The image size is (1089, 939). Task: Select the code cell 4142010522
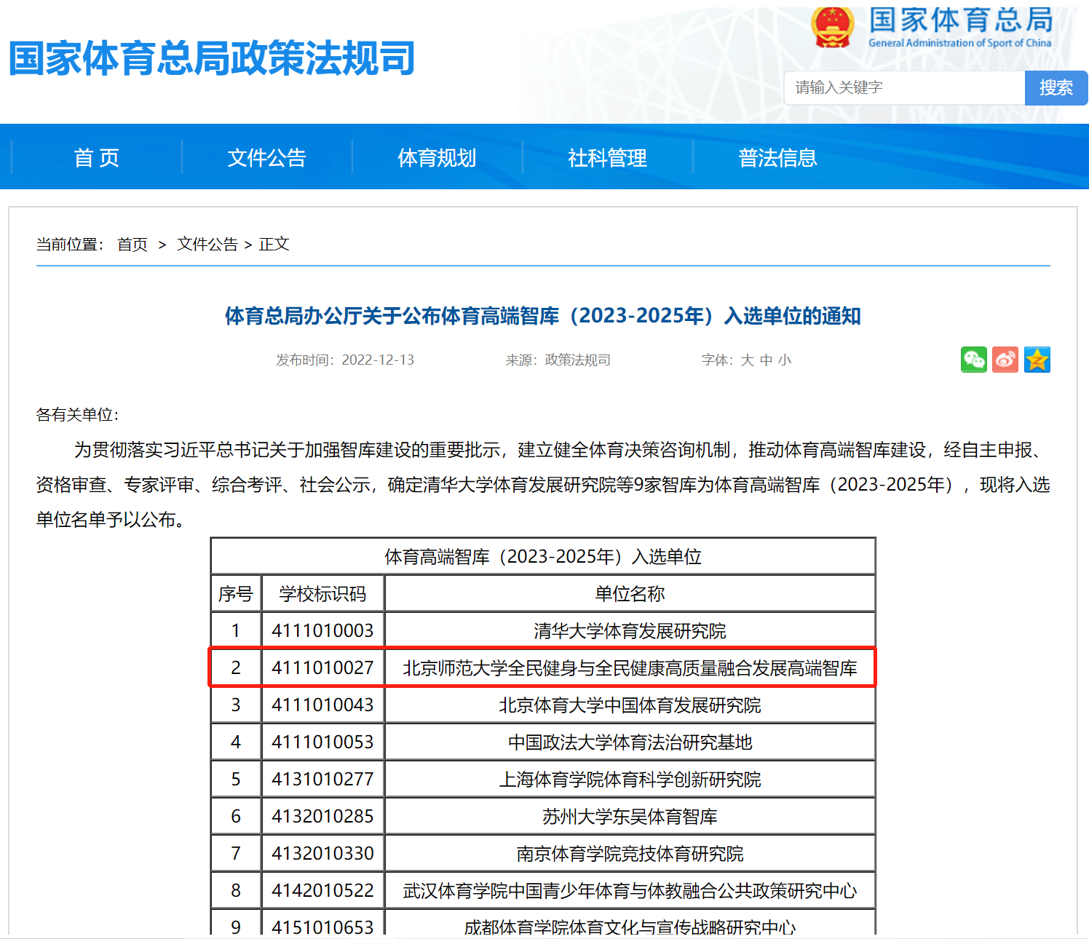(x=322, y=891)
